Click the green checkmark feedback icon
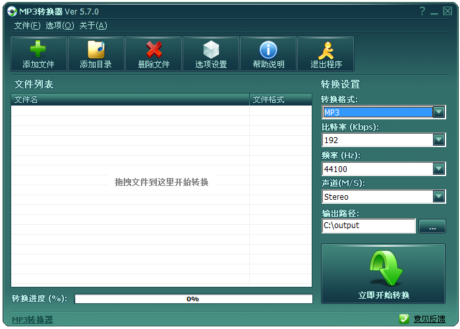Image resolution: width=460 pixels, height=329 pixels. click(x=404, y=318)
